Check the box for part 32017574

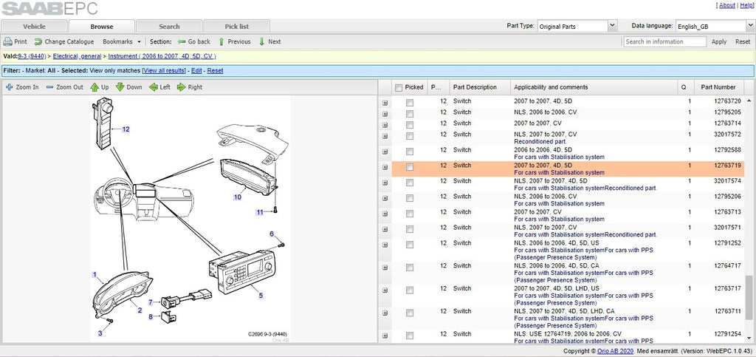(x=409, y=183)
